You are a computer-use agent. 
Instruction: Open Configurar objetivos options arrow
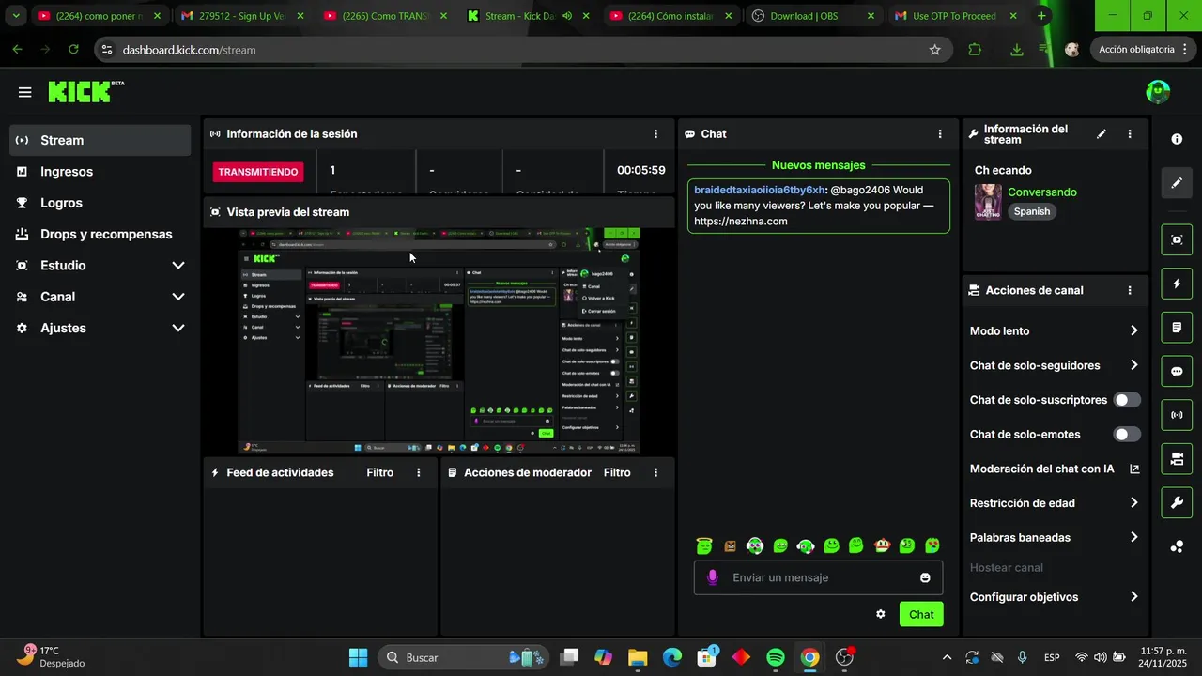click(1133, 597)
